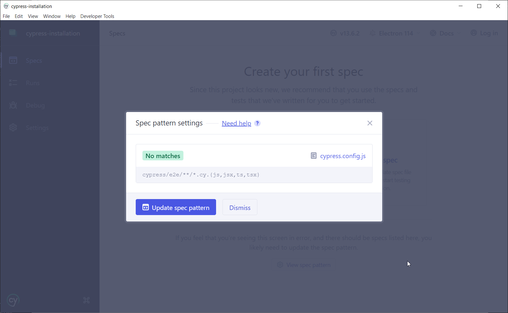The height and width of the screenshot is (313, 508).
Task: Open the cypress.config.js file link
Action: [x=343, y=156]
